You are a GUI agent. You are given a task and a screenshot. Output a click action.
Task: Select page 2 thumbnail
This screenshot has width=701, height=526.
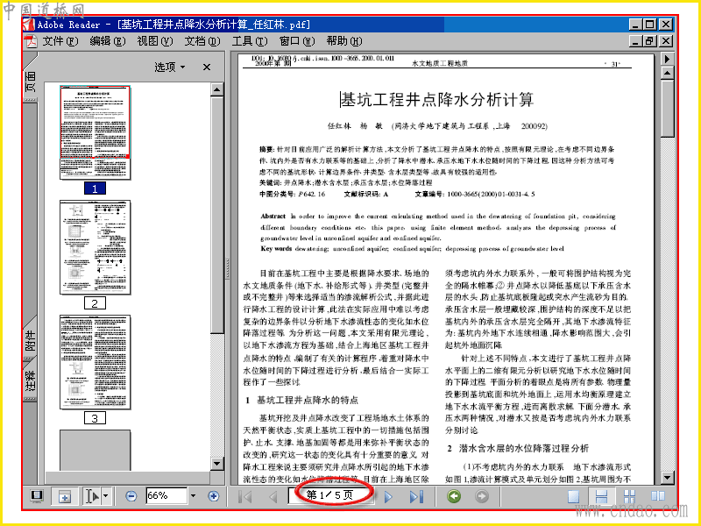coord(95,247)
